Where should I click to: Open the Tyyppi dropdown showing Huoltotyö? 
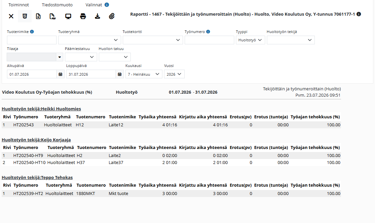point(250,40)
